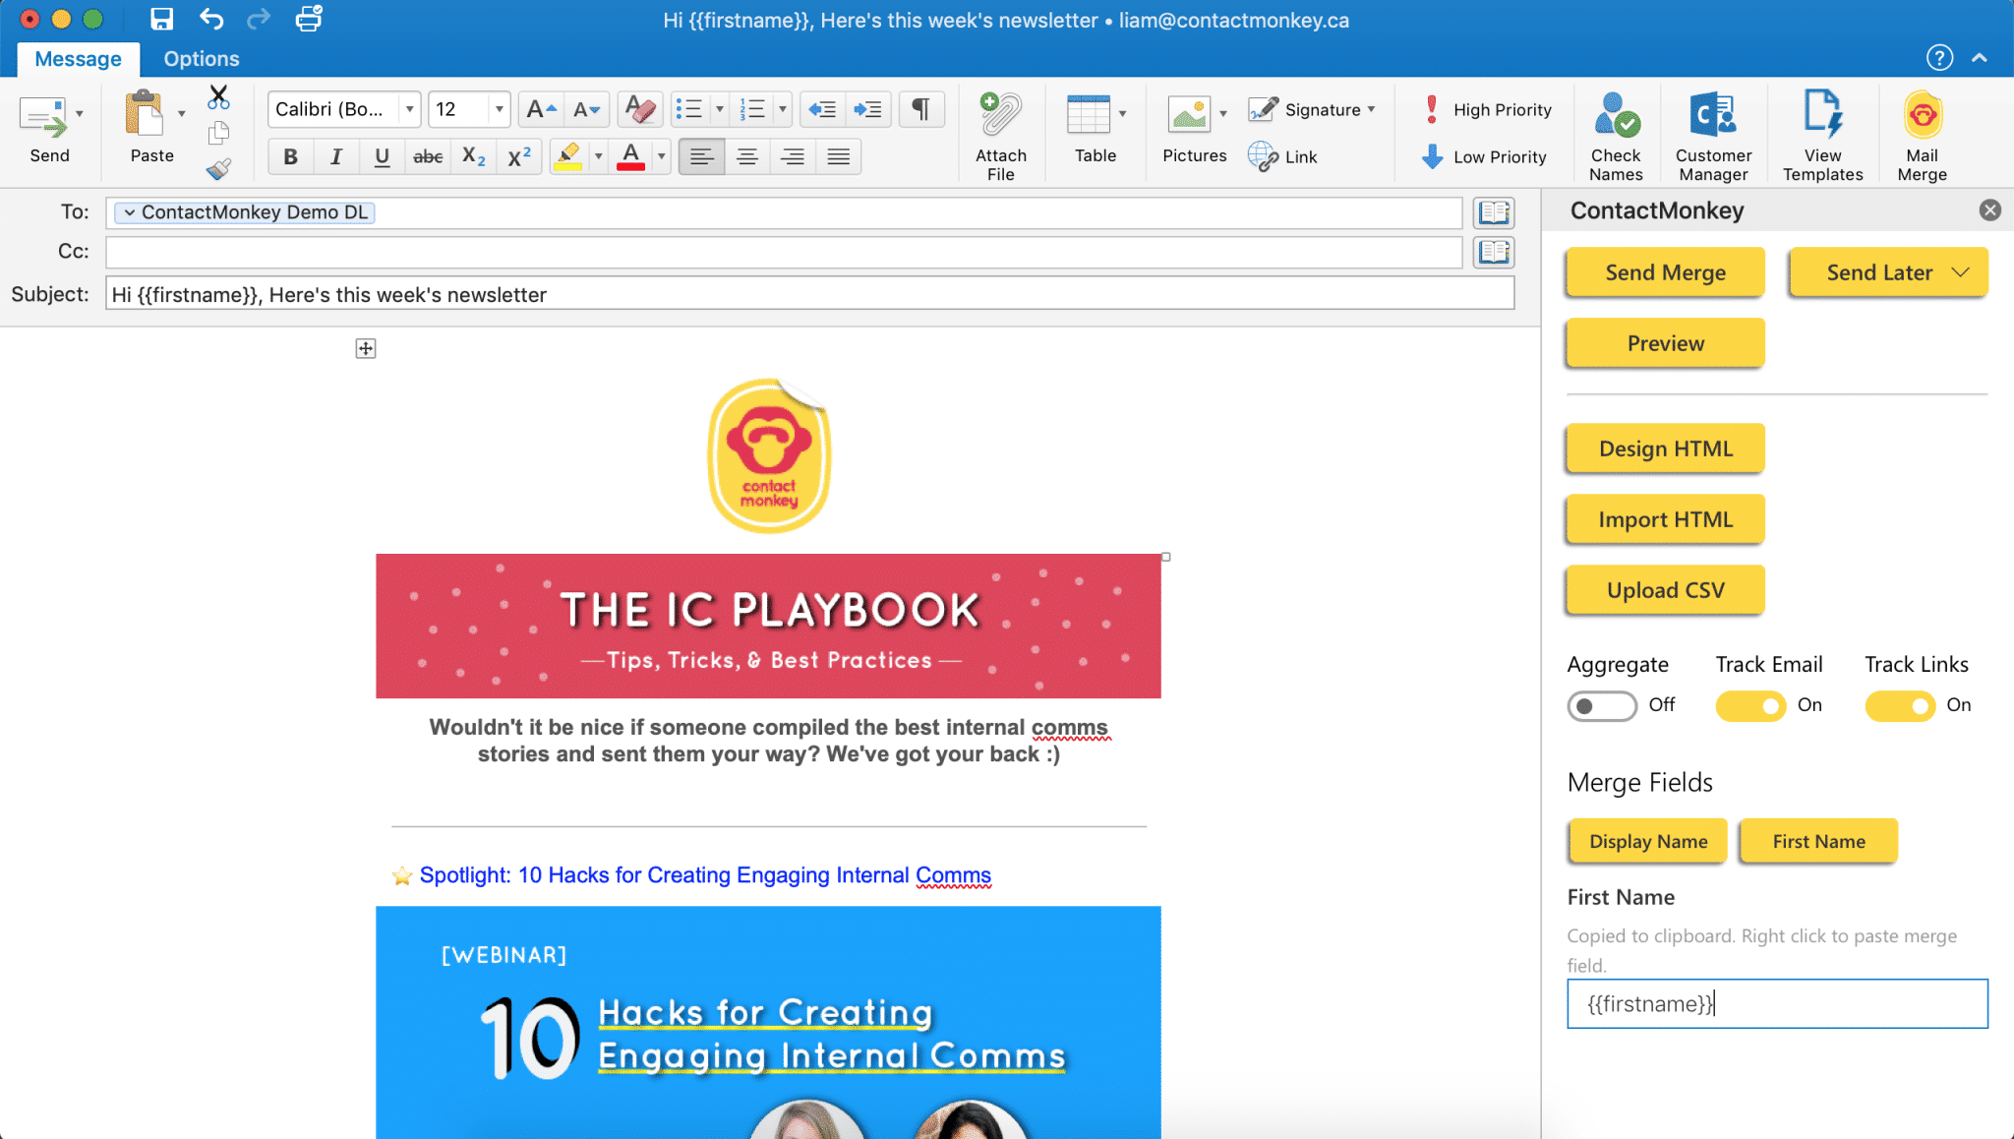2014x1139 pixels.
Task: Decrease indent level
Action: point(822,109)
